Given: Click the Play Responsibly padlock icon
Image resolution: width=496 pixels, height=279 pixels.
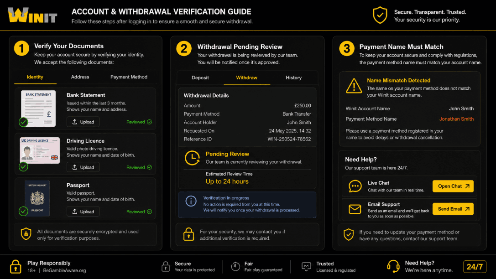Looking at the screenshot, I should (x=16, y=266).
